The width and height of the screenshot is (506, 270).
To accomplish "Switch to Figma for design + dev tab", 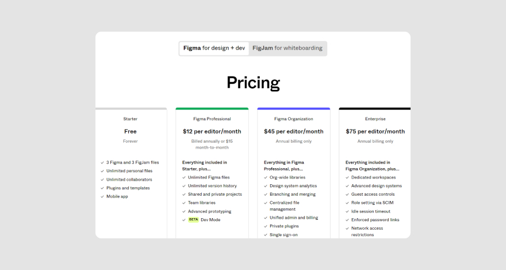I will pyautogui.click(x=214, y=48).
